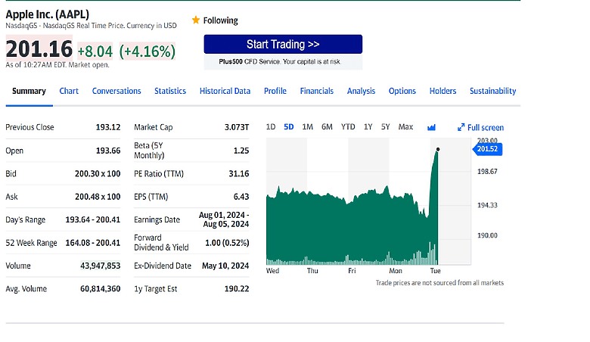Screen dimensions: 590x342
Task: Open the Financials tab
Action: tap(317, 91)
